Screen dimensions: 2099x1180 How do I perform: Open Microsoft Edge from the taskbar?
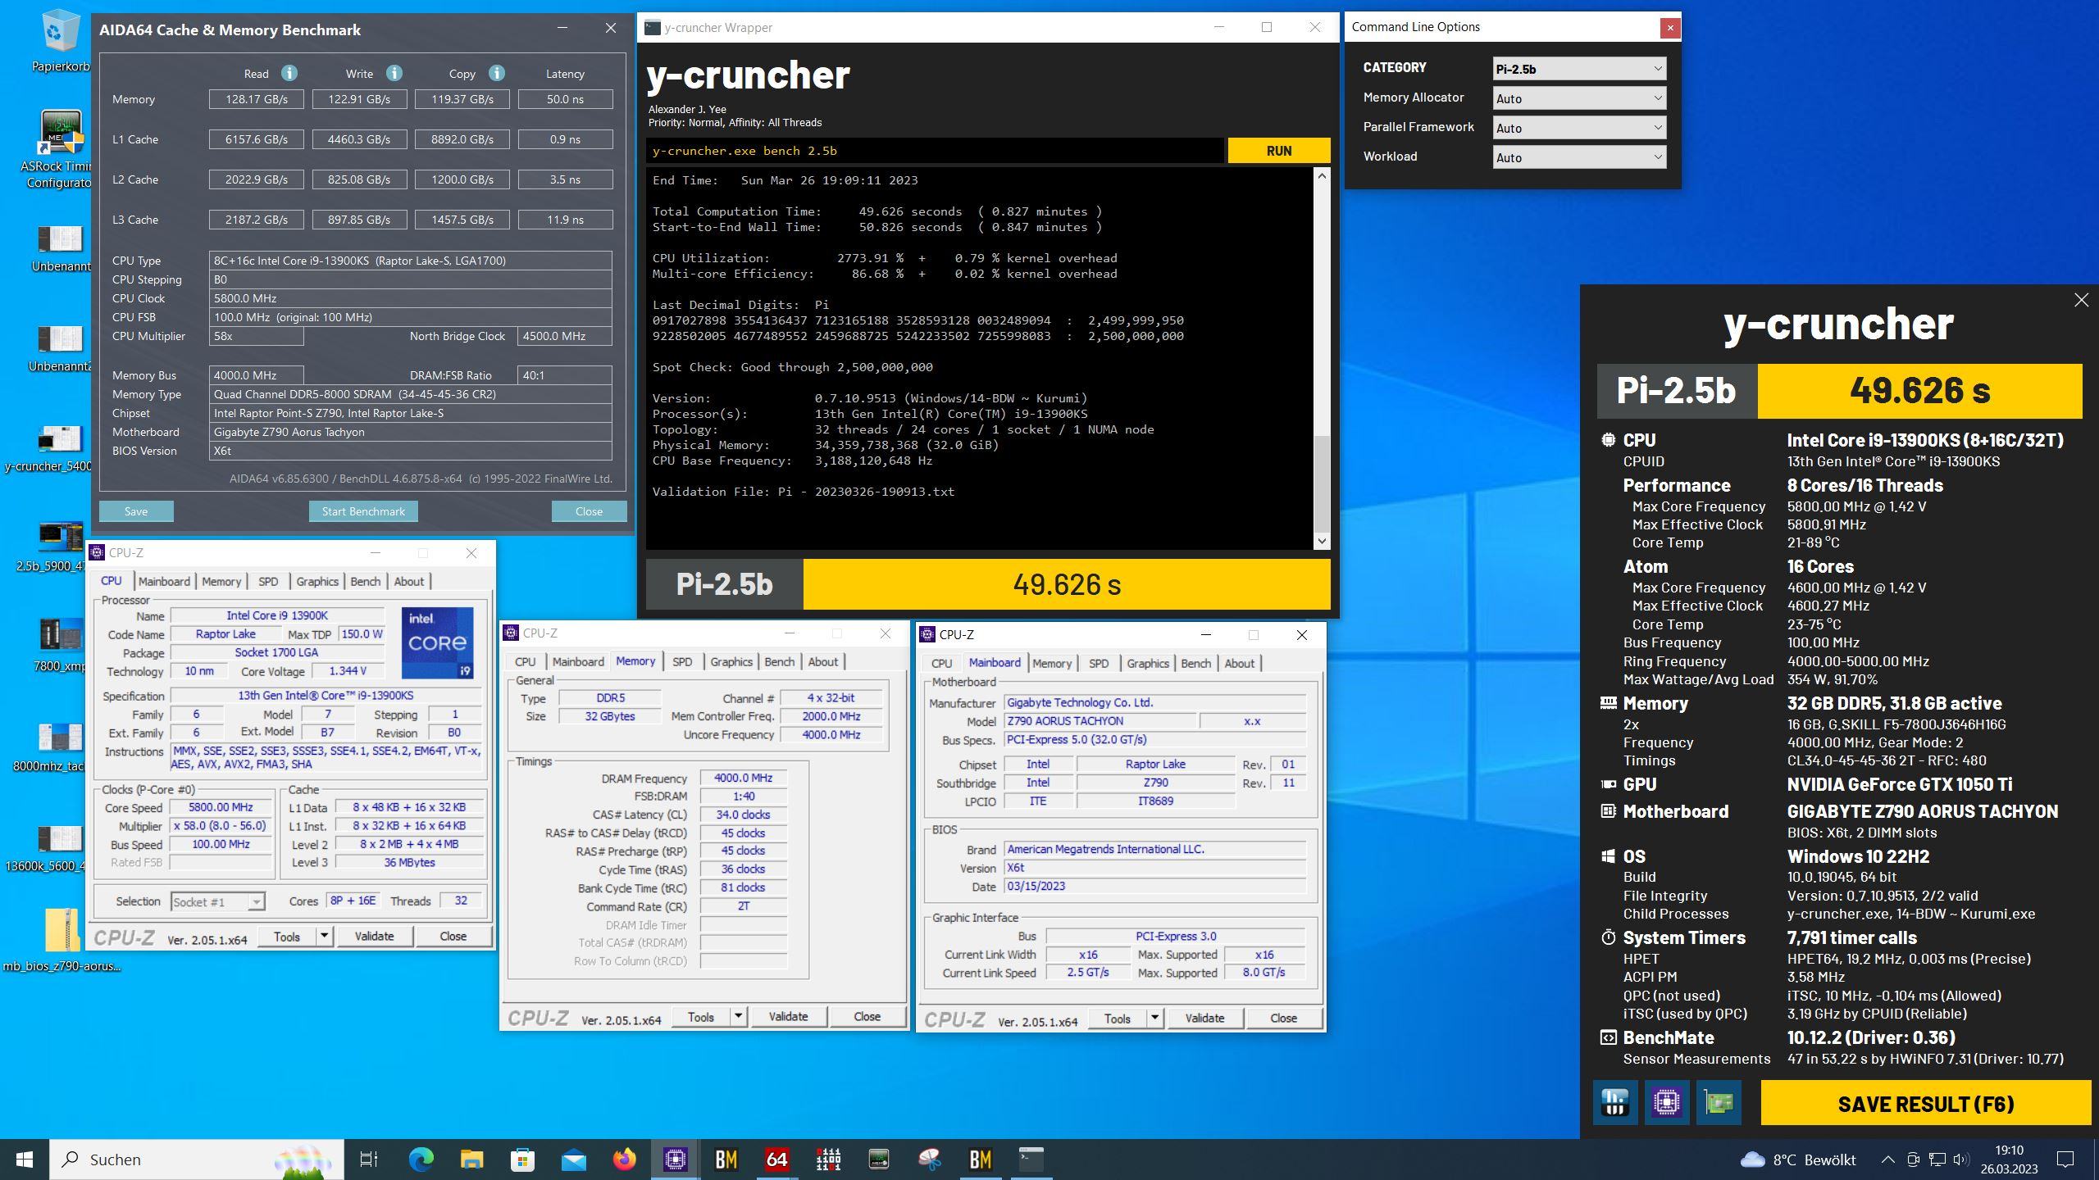click(x=421, y=1159)
